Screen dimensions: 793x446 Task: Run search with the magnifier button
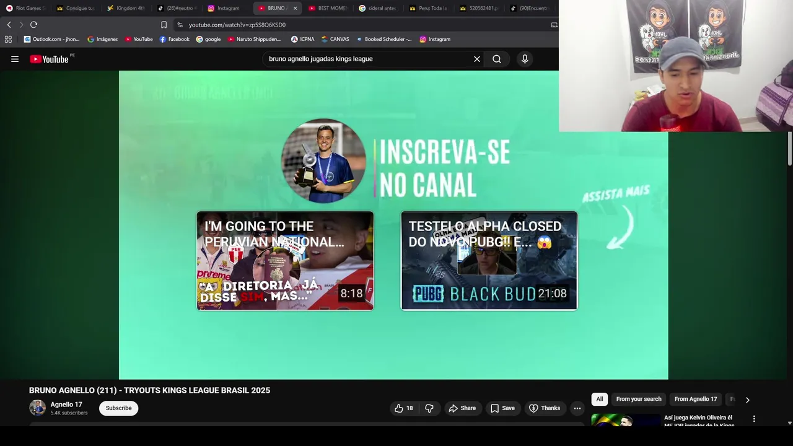pyautogui.click(x=497, y=59)
